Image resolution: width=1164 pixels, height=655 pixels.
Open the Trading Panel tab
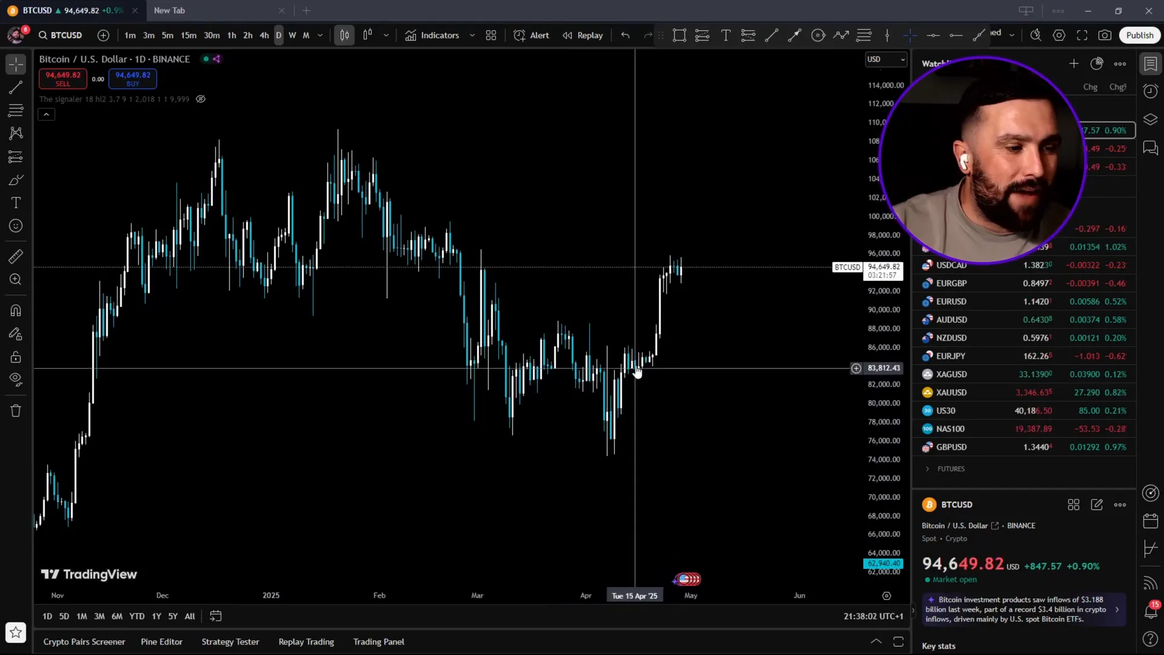pos(379,642)
